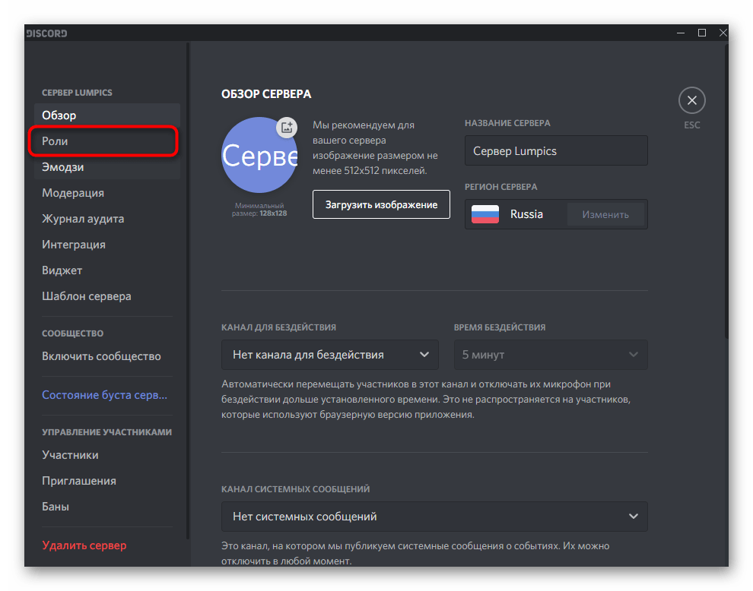Close settings via the circular ESC icon
Image resolution: width=753 pixels, height=591 pixels.
click(x=691, y=100)
